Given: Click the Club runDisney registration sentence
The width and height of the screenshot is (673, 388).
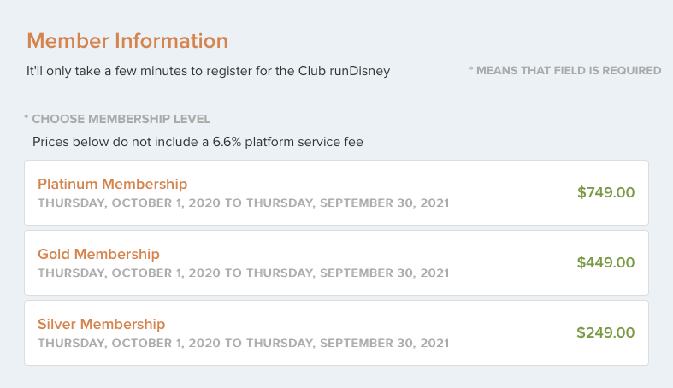Looking at the screenshot, I should click(208, 71).
